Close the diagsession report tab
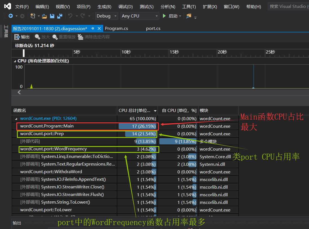This screenshot has height=229, width=309. (99, 28)
